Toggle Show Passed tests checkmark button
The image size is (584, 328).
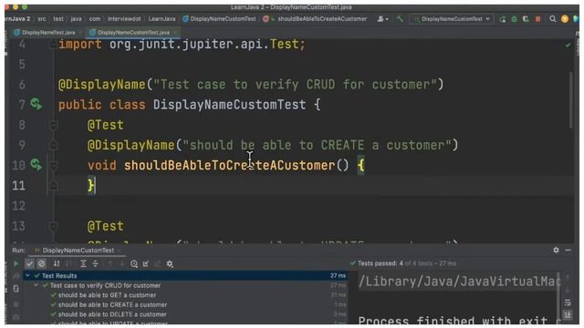coord(29,263)
